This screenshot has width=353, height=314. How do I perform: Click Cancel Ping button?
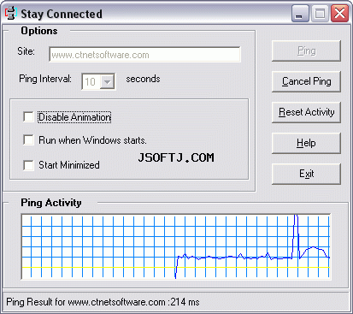(x=306, y=81)
